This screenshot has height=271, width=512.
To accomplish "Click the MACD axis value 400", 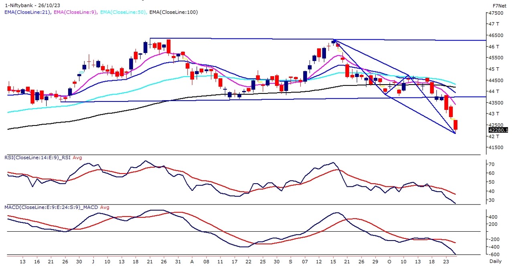I will click(493, 217).
